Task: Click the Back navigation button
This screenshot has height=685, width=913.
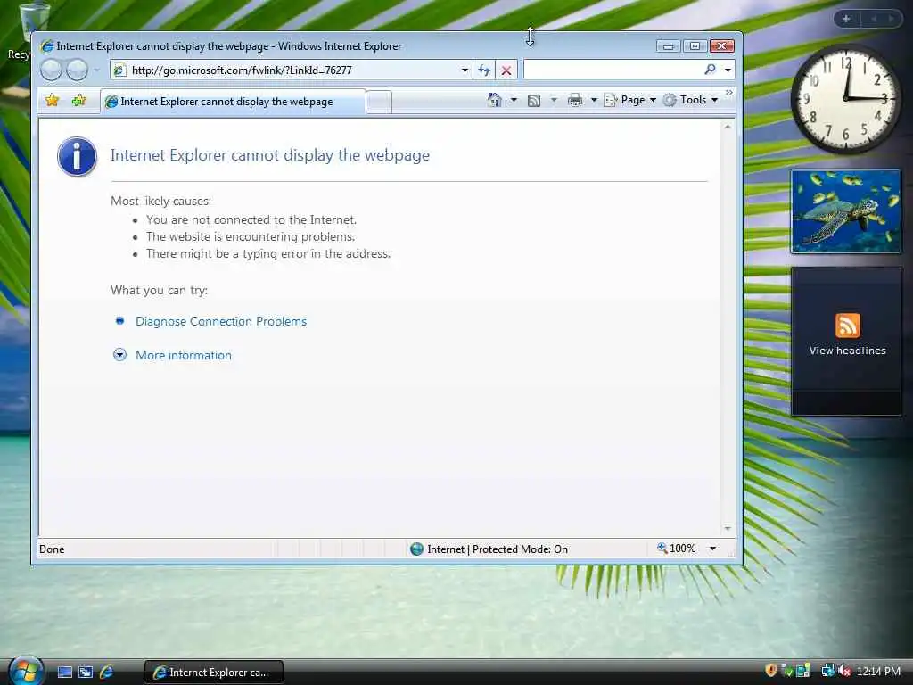Action: click(x=51, y=70)
